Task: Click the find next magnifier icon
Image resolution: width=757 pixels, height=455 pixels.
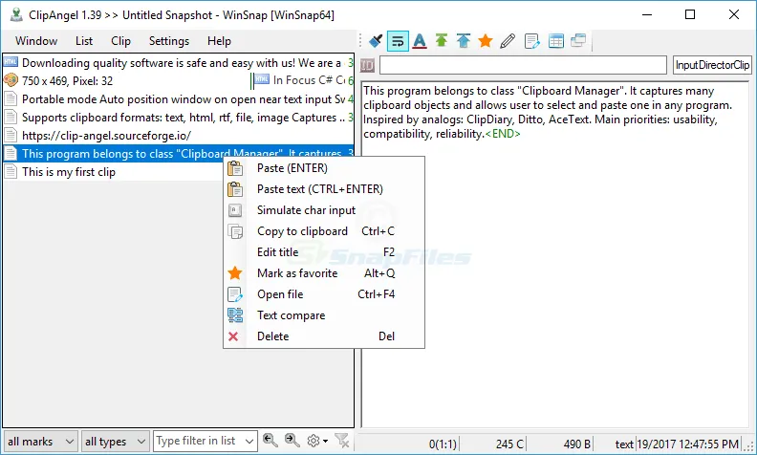Action: (x=292, y=441)
